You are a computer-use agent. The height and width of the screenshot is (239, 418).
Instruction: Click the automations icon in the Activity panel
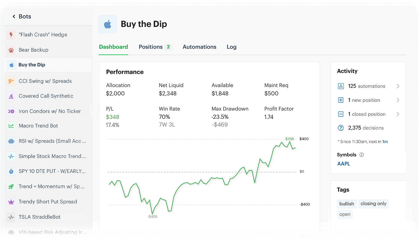coord(341,86)
